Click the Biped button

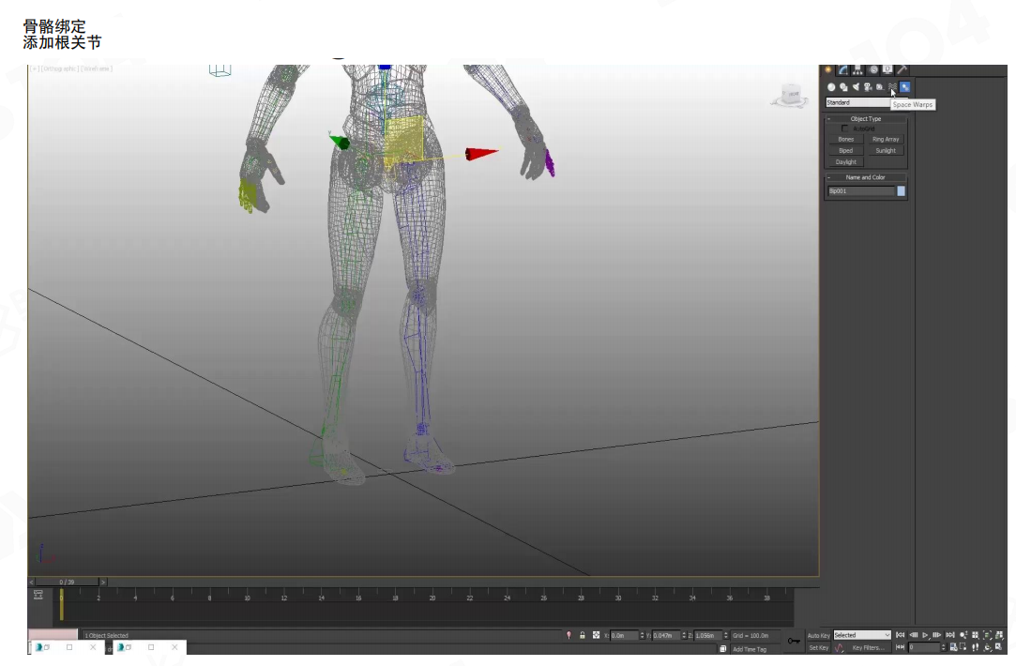845,150
